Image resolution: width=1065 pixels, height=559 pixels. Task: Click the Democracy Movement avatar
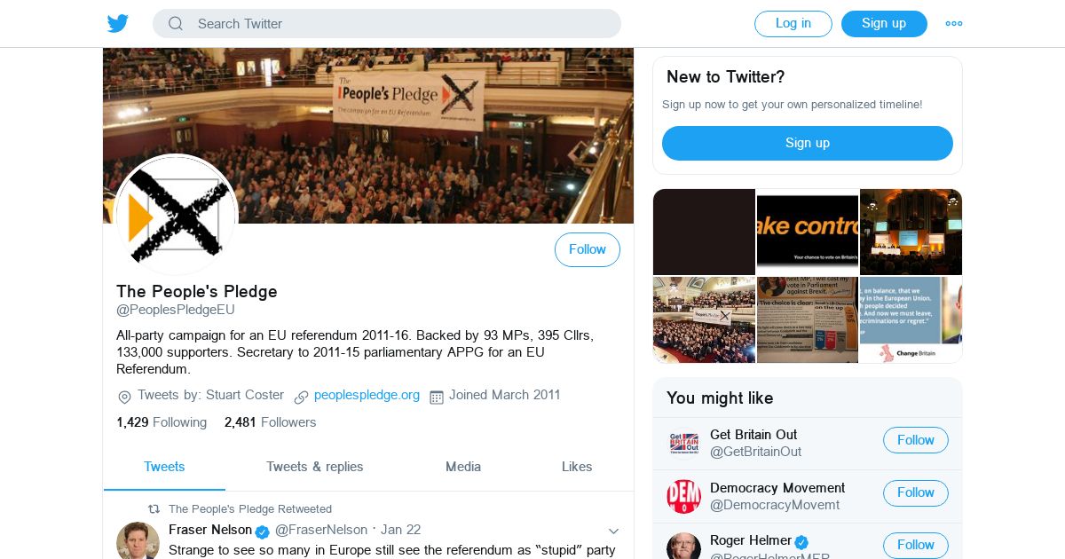684,496
